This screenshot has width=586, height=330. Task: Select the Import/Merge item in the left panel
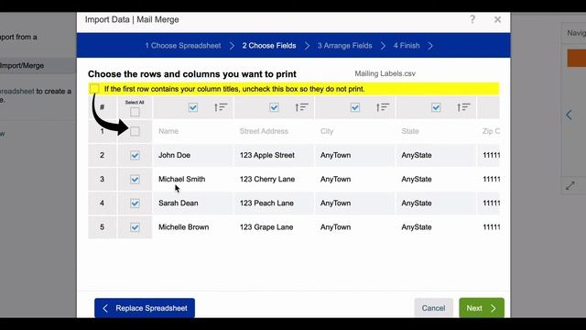point(38,65)
